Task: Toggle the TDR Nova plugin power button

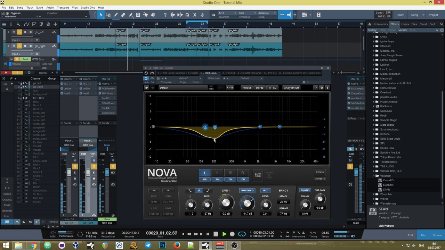Action: pos(146,78)
